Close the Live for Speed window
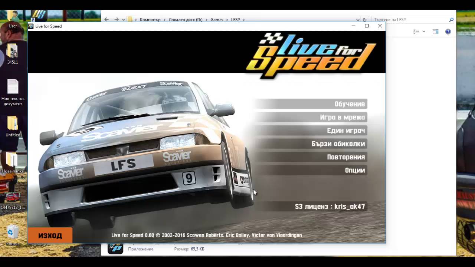The image size is (475, 267). click(380, 26)
